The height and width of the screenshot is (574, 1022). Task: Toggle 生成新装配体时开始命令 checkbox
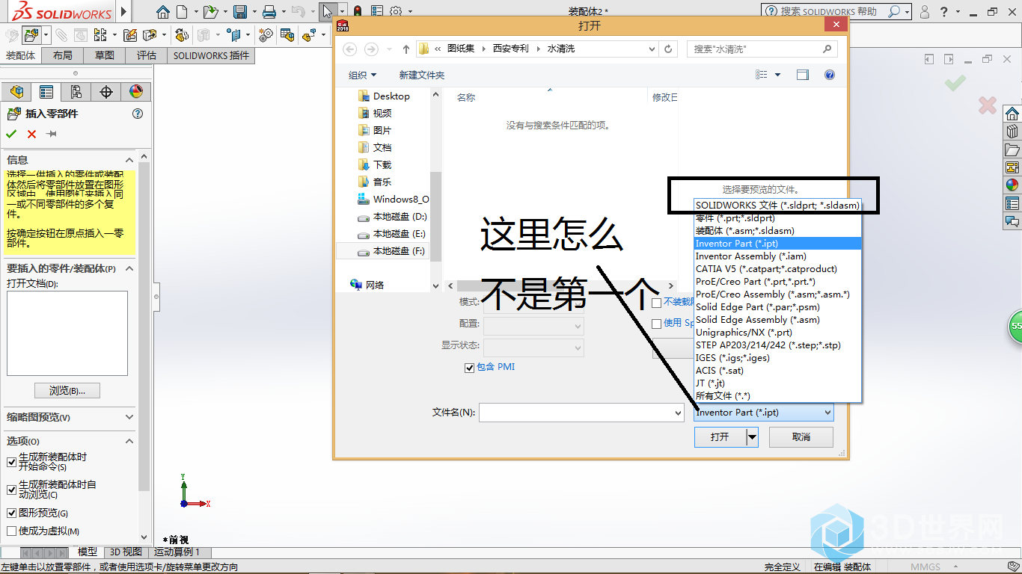[x=11, y=462]
